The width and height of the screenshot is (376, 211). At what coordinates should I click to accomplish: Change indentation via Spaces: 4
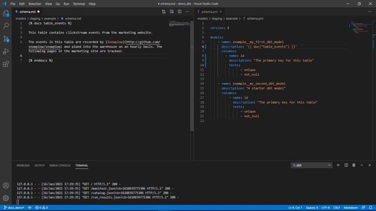pyautogui.click(x=312, y=207)
